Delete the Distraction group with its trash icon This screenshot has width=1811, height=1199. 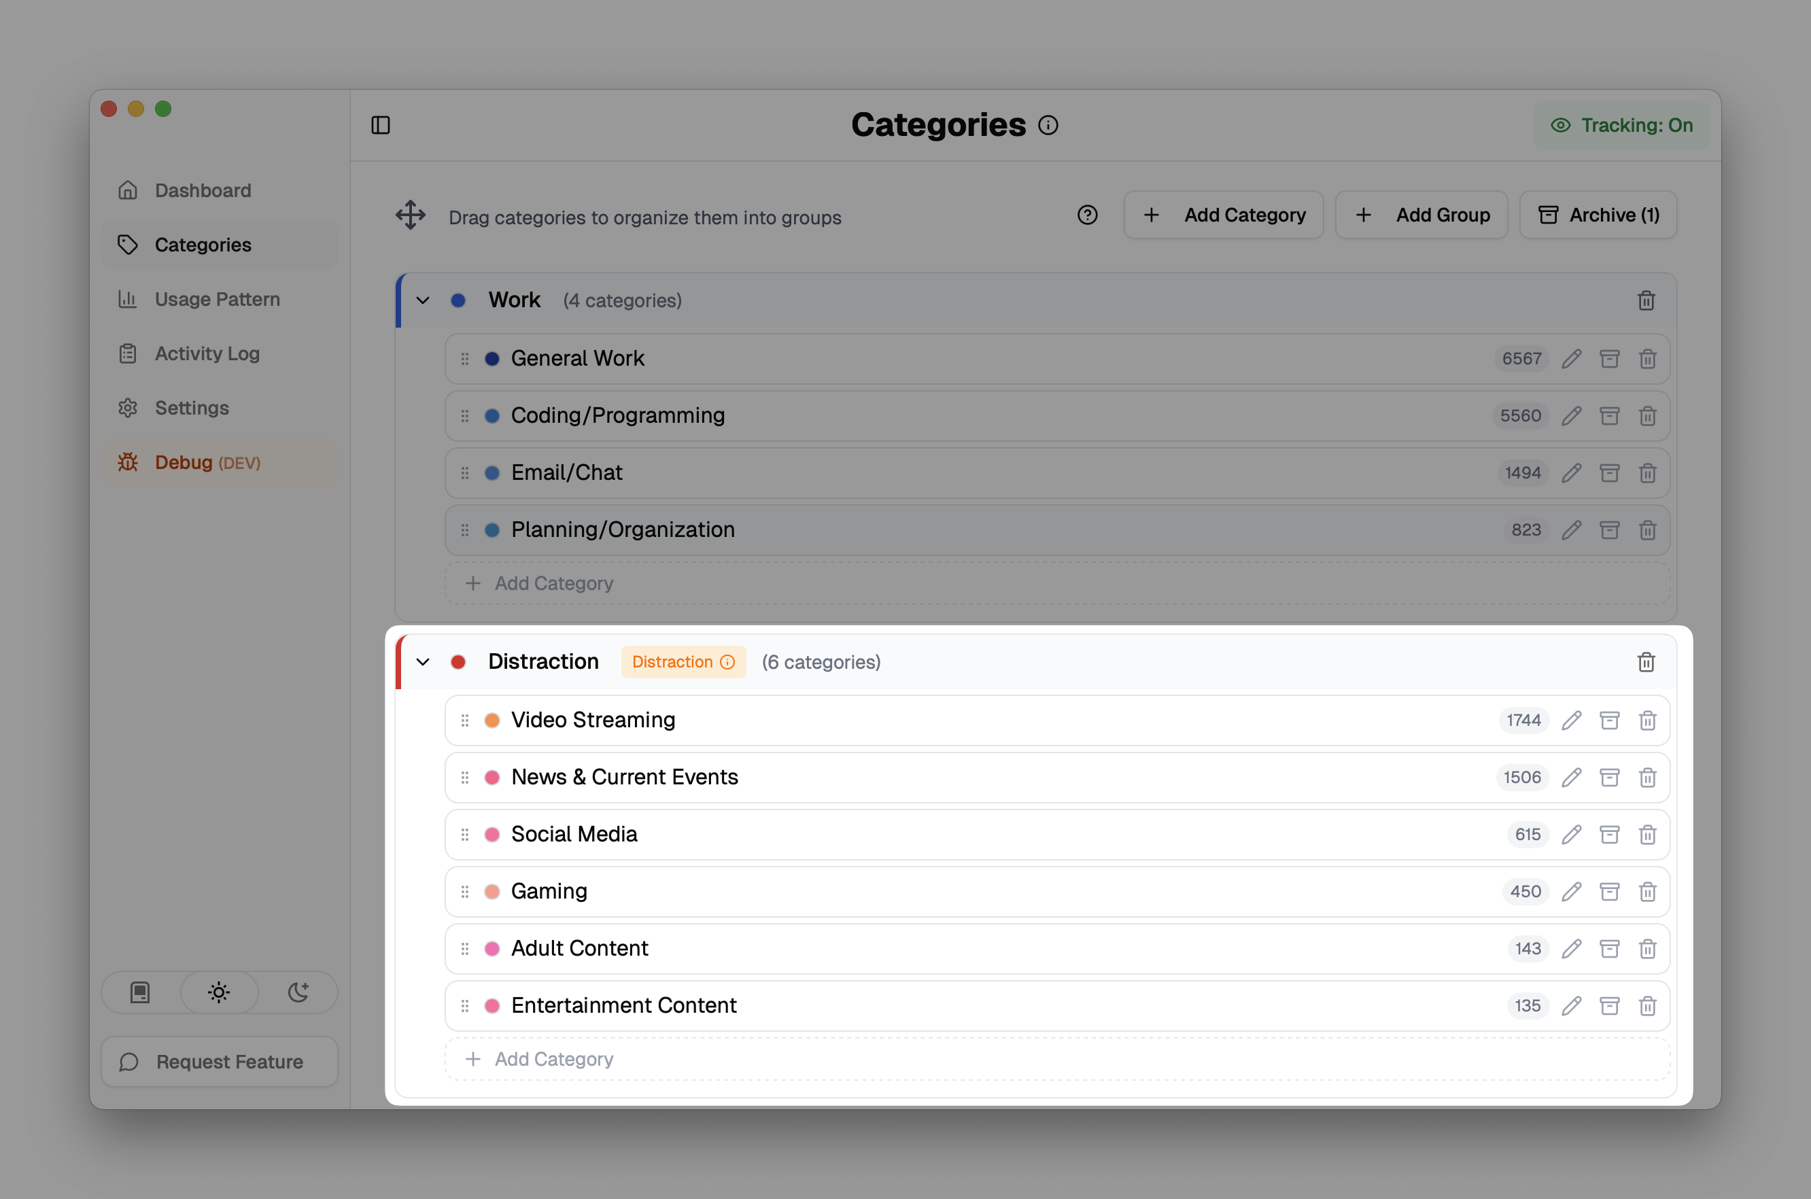pyautogui.click(x=1646, y=662)
